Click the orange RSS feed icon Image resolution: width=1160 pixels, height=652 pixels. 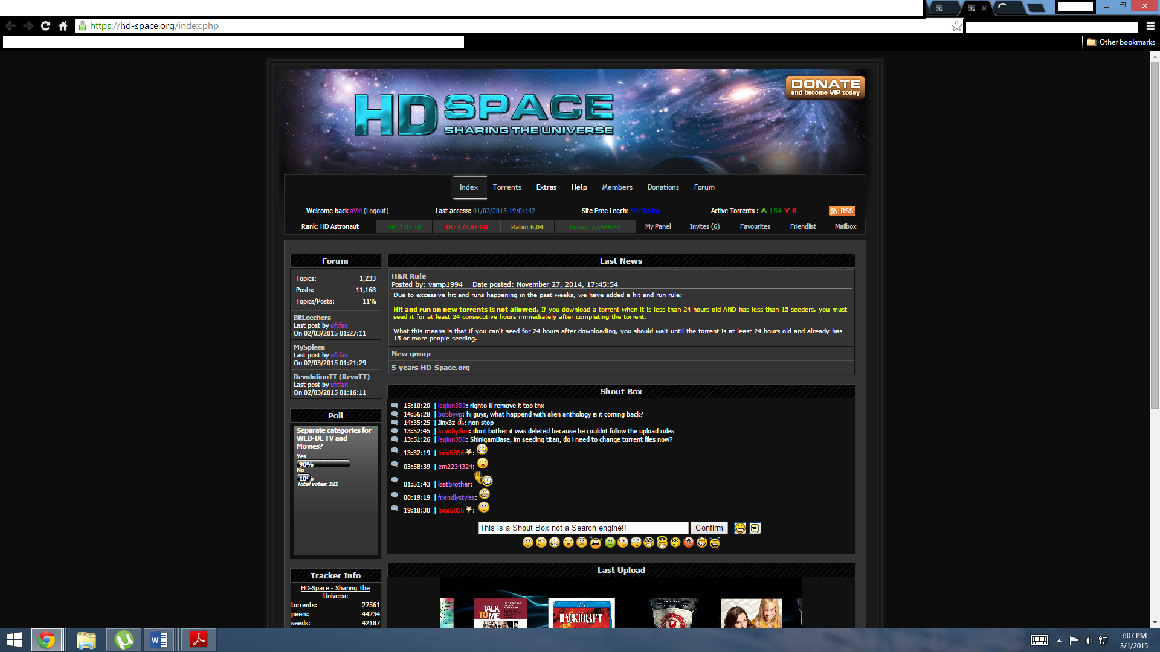pyautogui.click(x=842, y=211)
